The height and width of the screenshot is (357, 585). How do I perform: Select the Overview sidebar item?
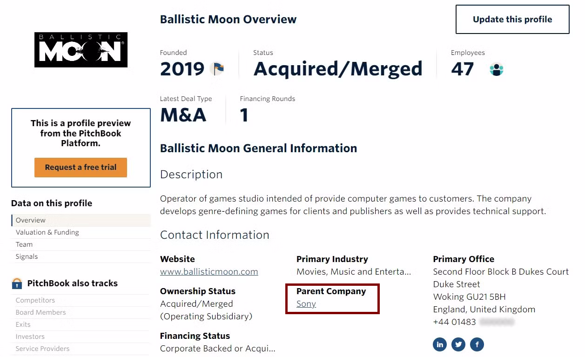[x=31, y=220]
